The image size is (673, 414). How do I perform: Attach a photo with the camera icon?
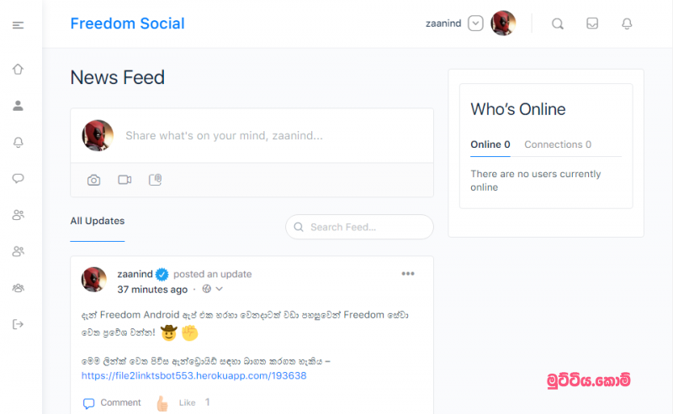point(93,180)
